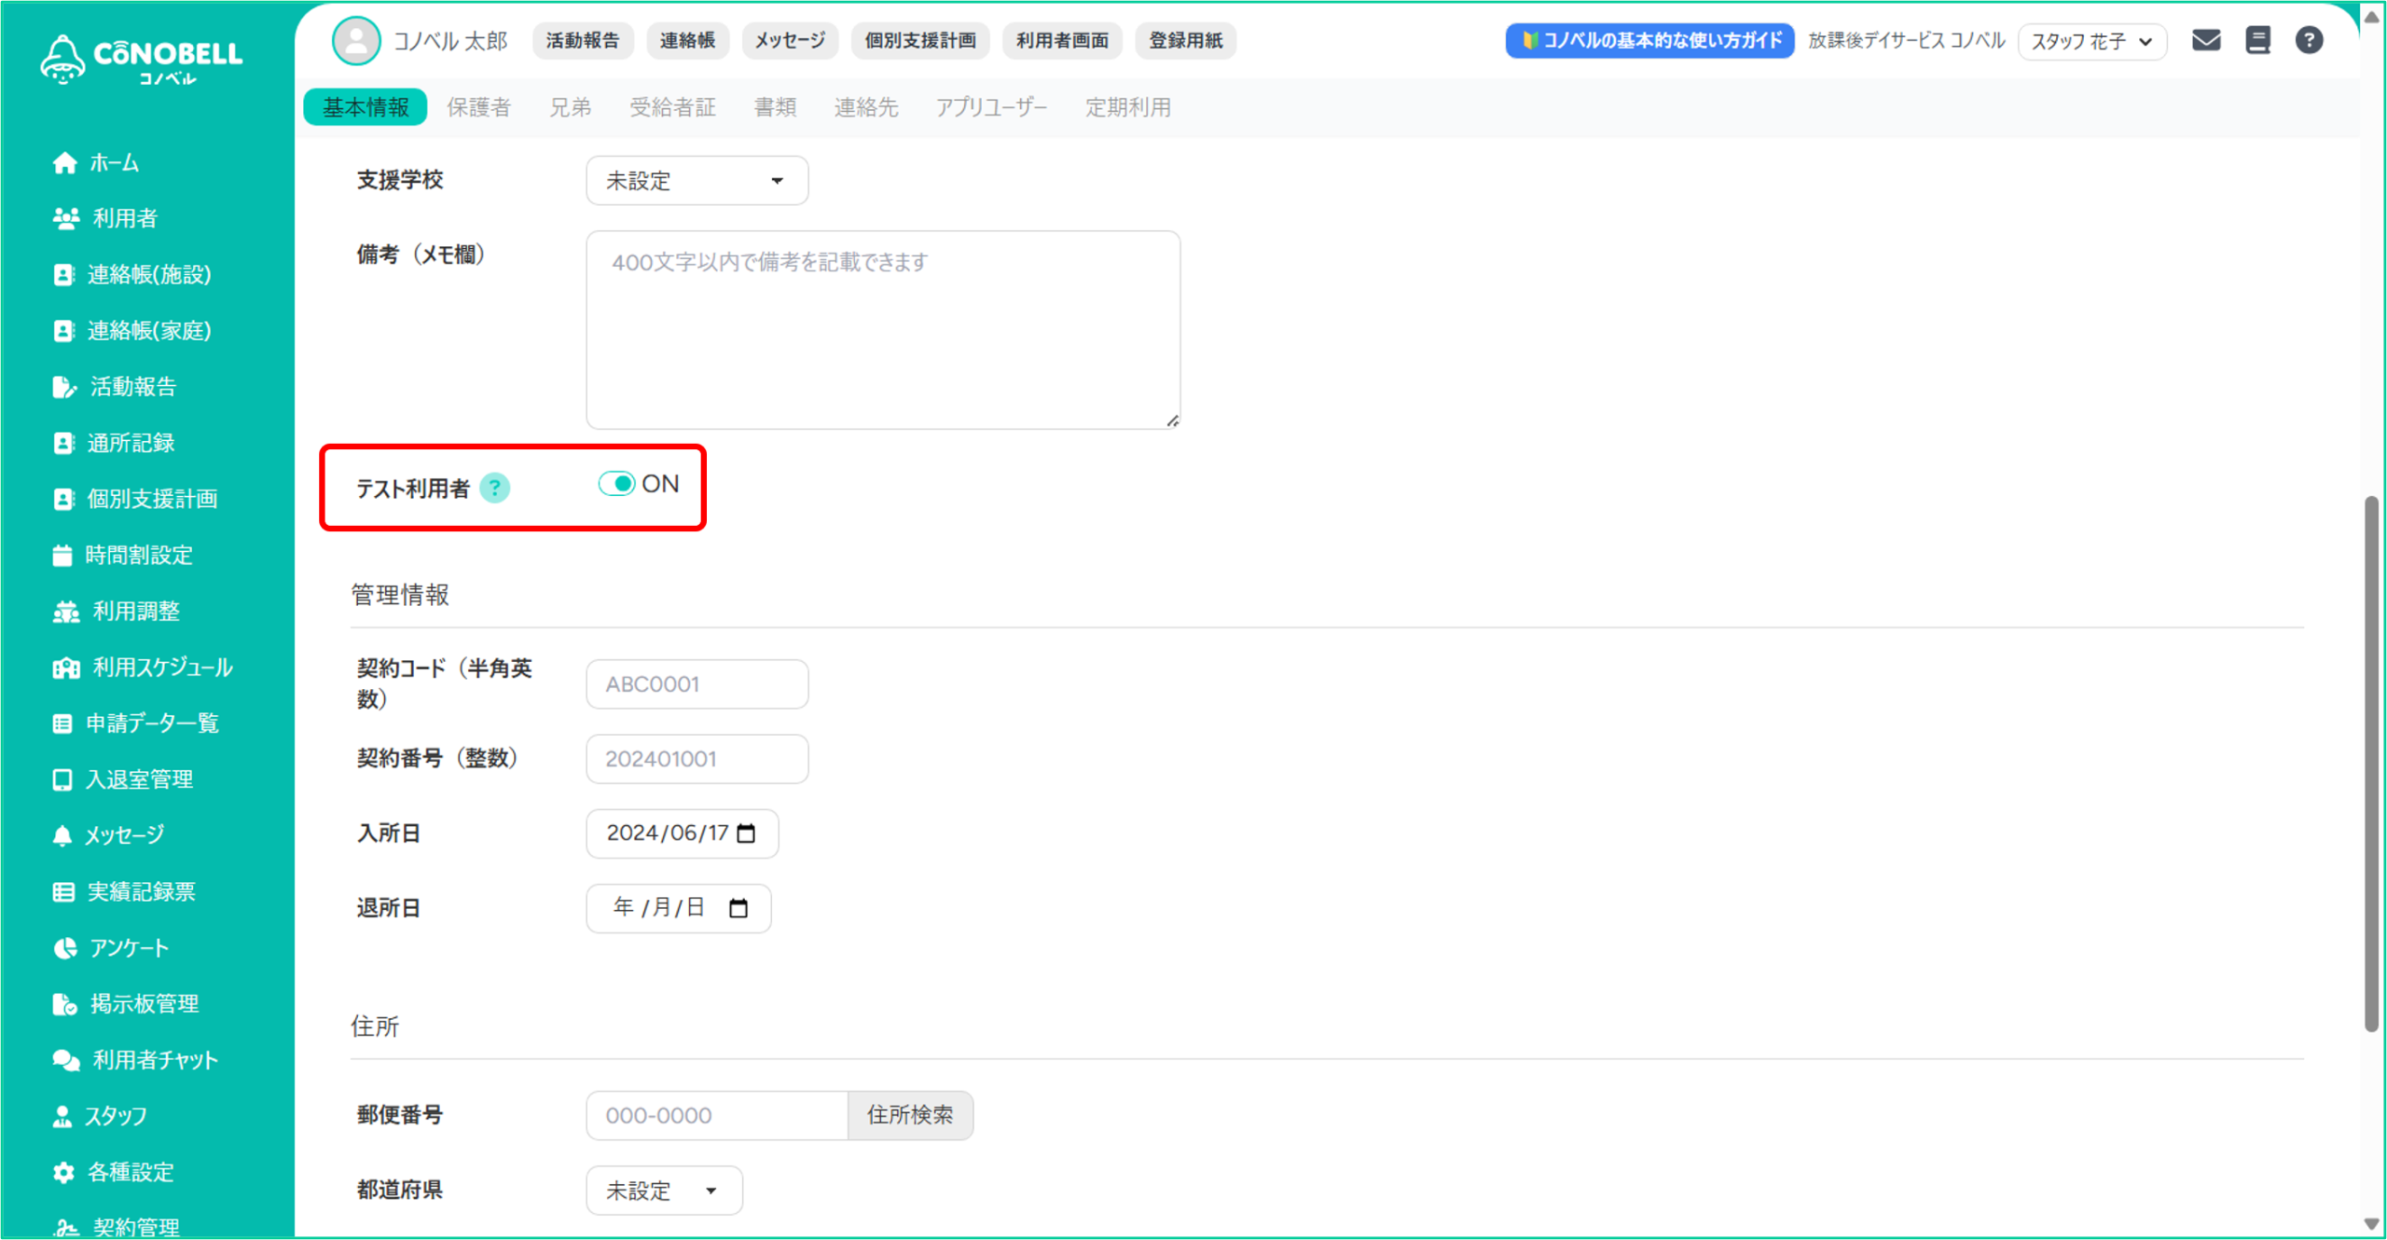Image resolution: width=2387 pixels, height=1240 pixels.
Task: Expand the 支援学校 dropdown
Action: [697, 181]
